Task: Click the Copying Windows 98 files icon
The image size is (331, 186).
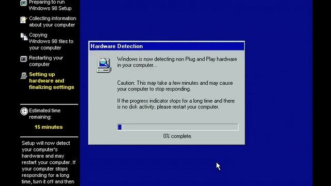Action: [24, 37]
